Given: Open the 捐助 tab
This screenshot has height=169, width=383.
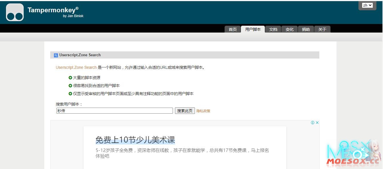Looking at the screenshot, I should [x=306, y=29].
